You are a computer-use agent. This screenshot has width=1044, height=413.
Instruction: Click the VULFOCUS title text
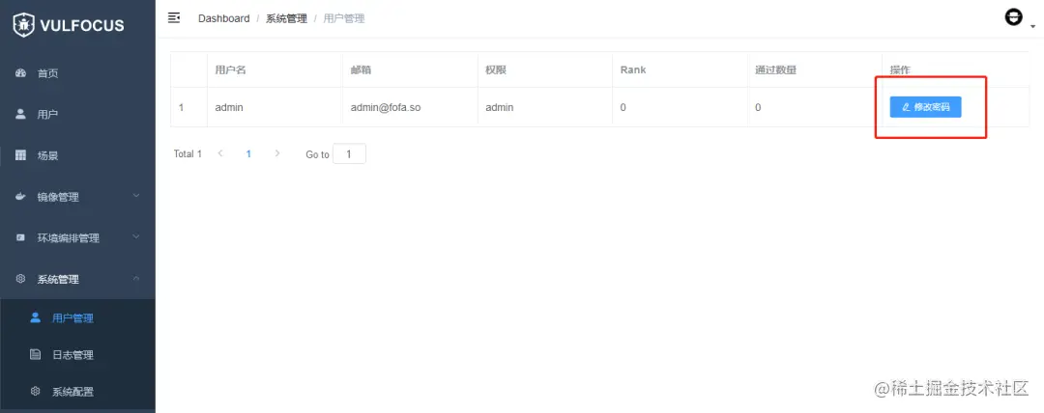pyautogui.click(x=82, y=26)
